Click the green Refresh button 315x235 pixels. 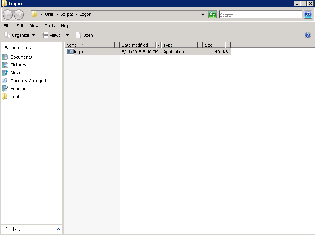tap(213, 15)
